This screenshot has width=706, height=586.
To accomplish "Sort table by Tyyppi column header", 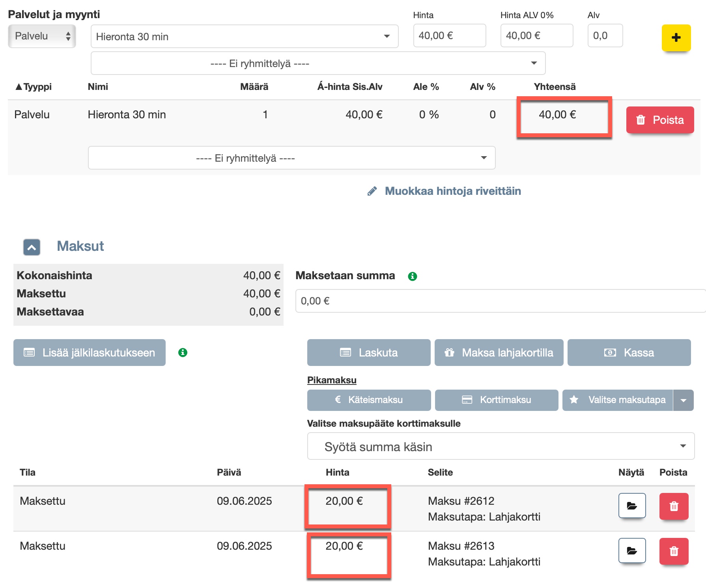I will [x=34, y=87].
